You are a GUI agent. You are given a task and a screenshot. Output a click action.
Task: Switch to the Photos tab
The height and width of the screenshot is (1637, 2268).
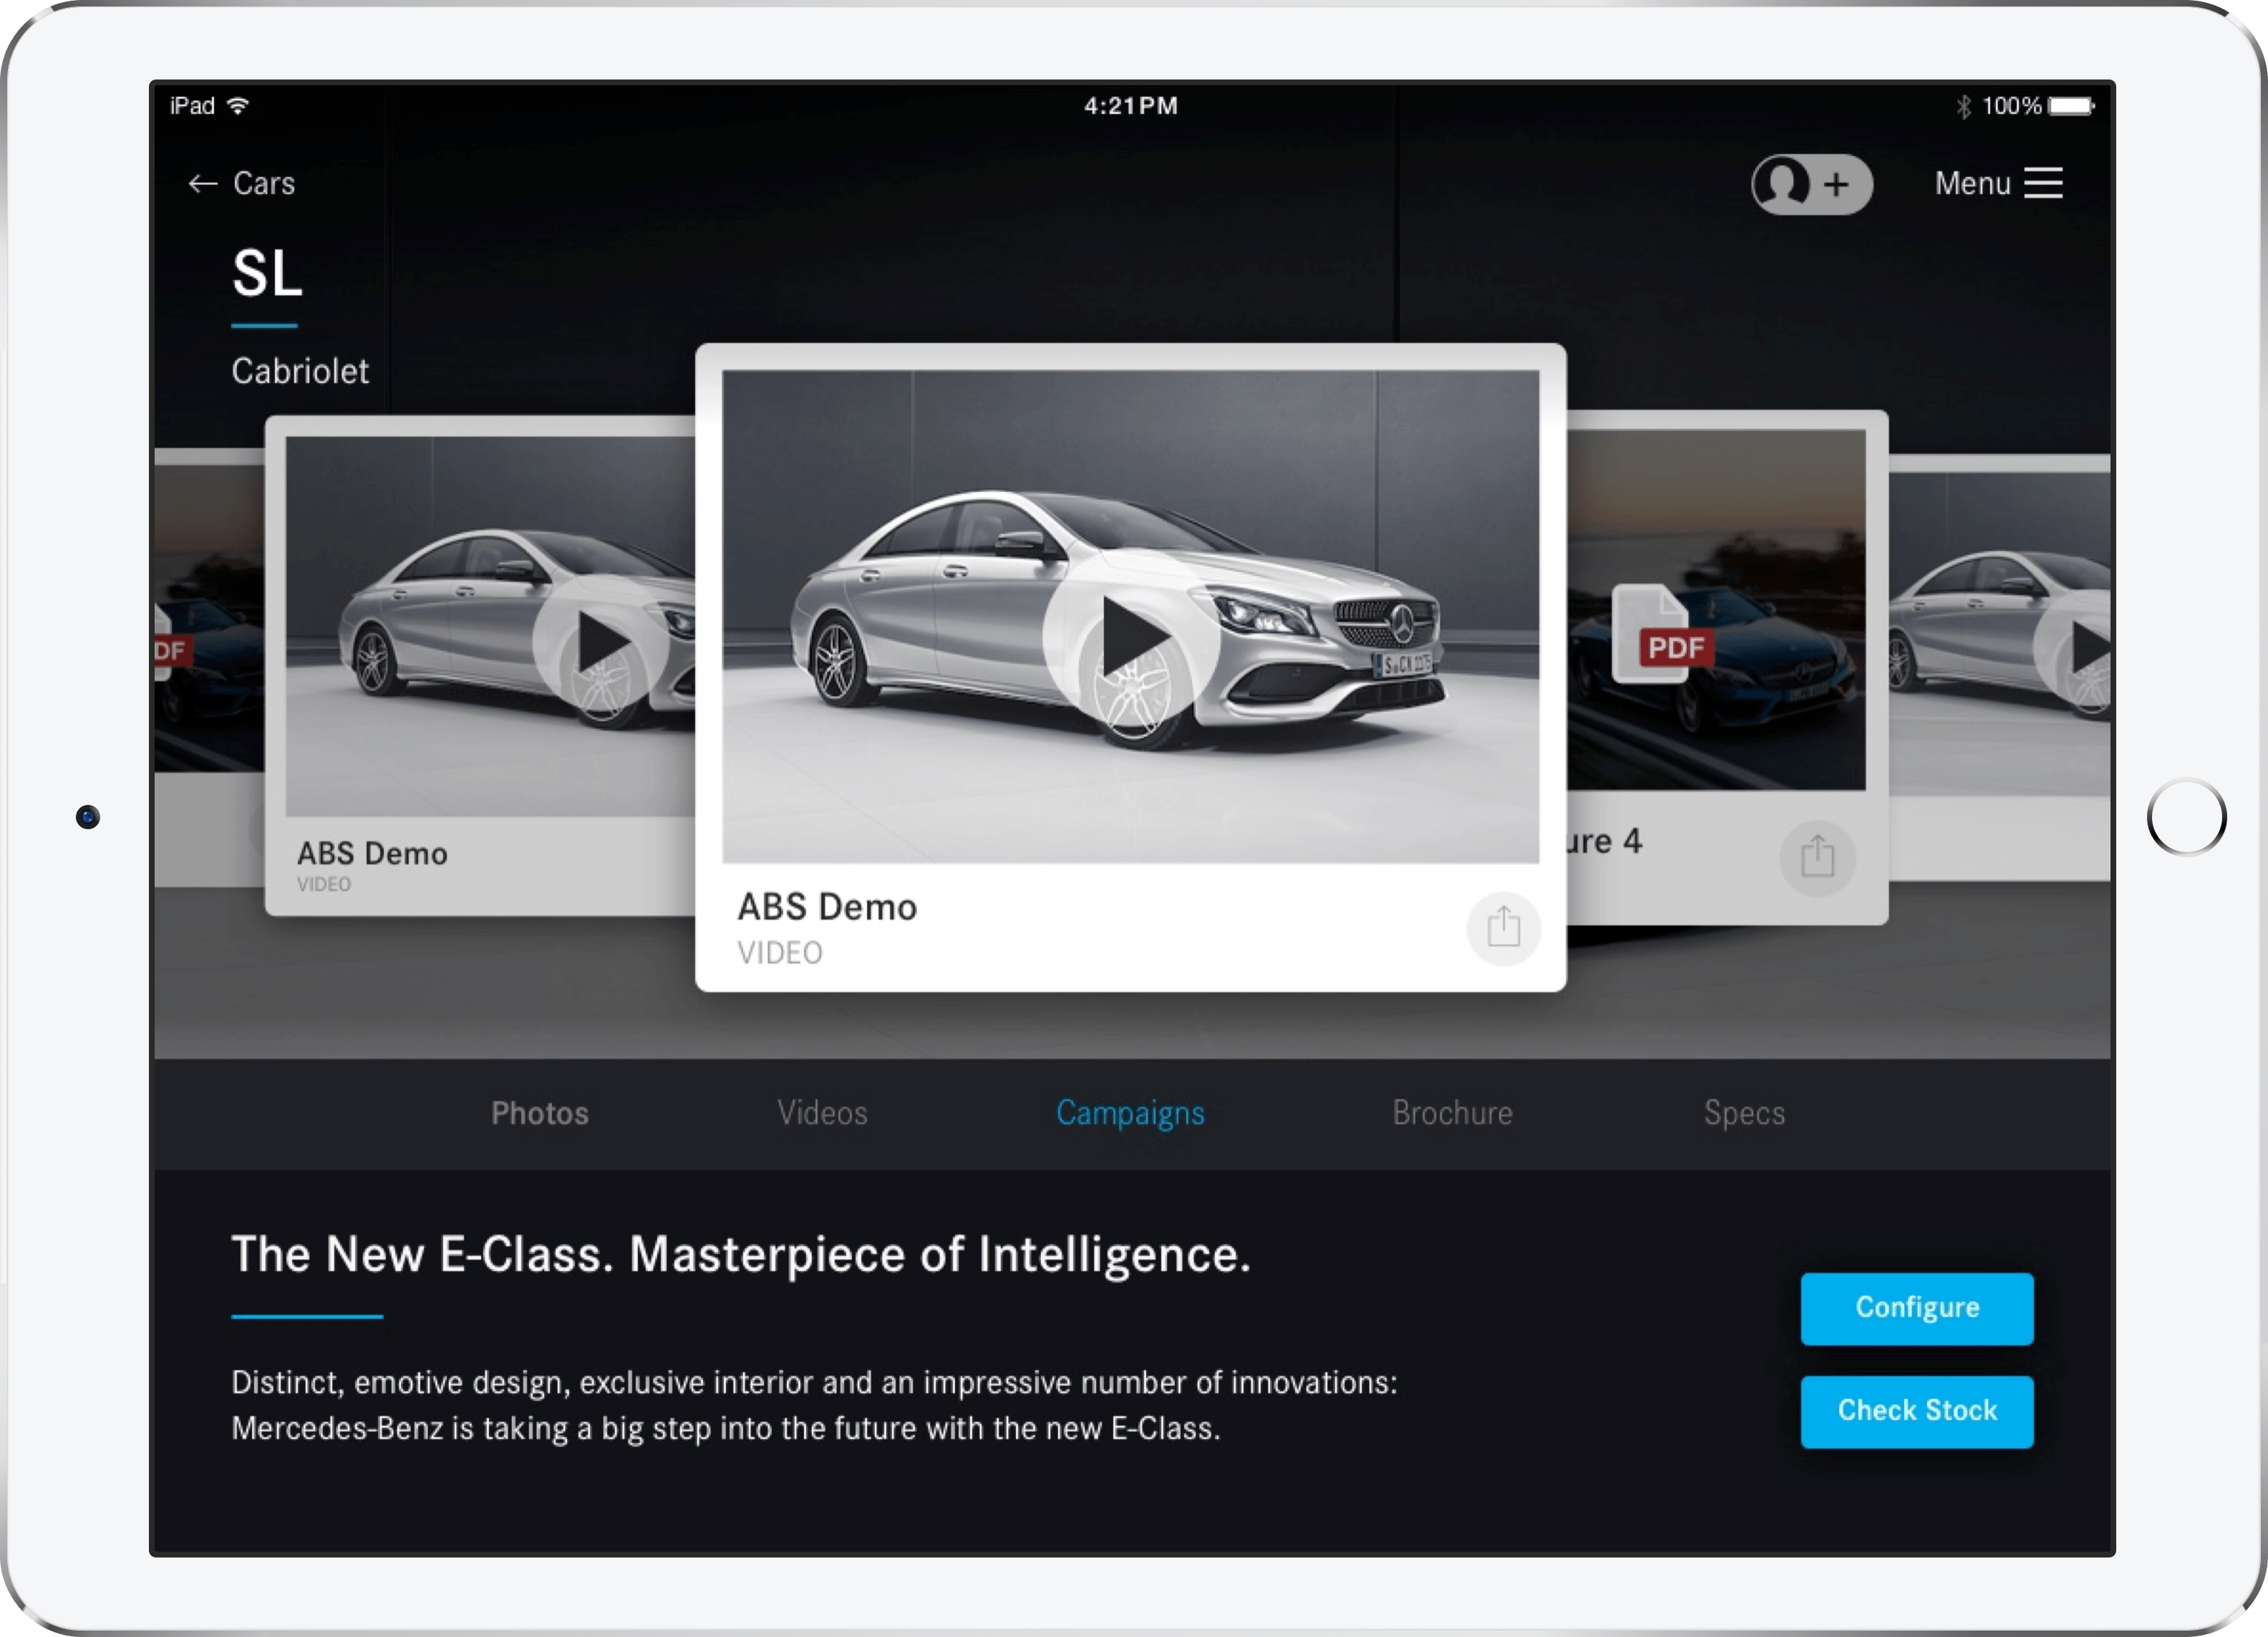540,1113
